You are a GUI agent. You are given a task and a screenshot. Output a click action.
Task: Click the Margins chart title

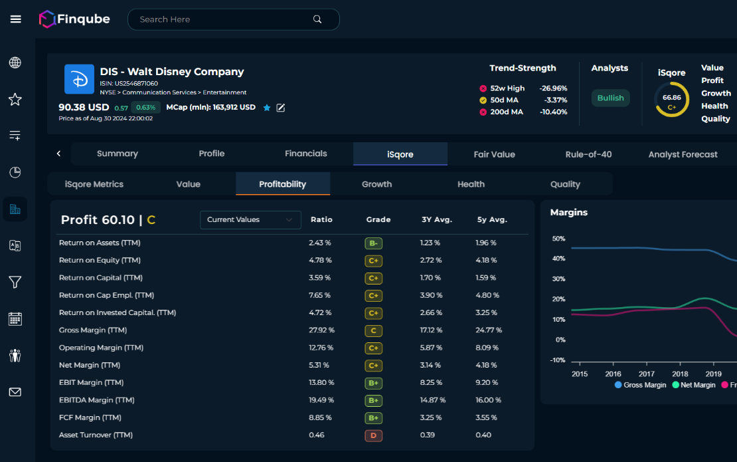[569, 212]
